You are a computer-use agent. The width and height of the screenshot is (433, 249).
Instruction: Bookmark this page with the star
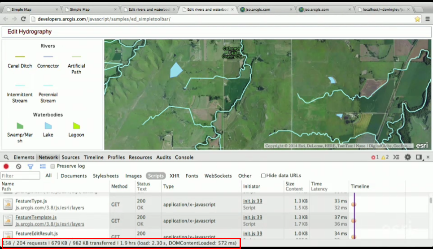click(x=417, y=19)
